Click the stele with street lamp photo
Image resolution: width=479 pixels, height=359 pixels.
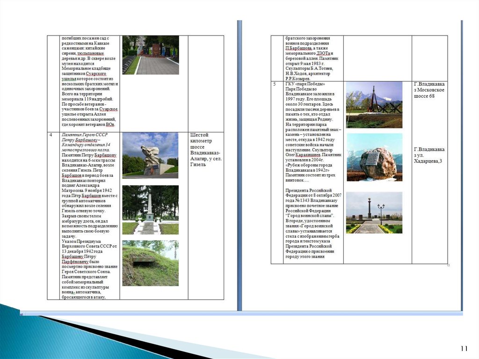(x=374, y=212)
